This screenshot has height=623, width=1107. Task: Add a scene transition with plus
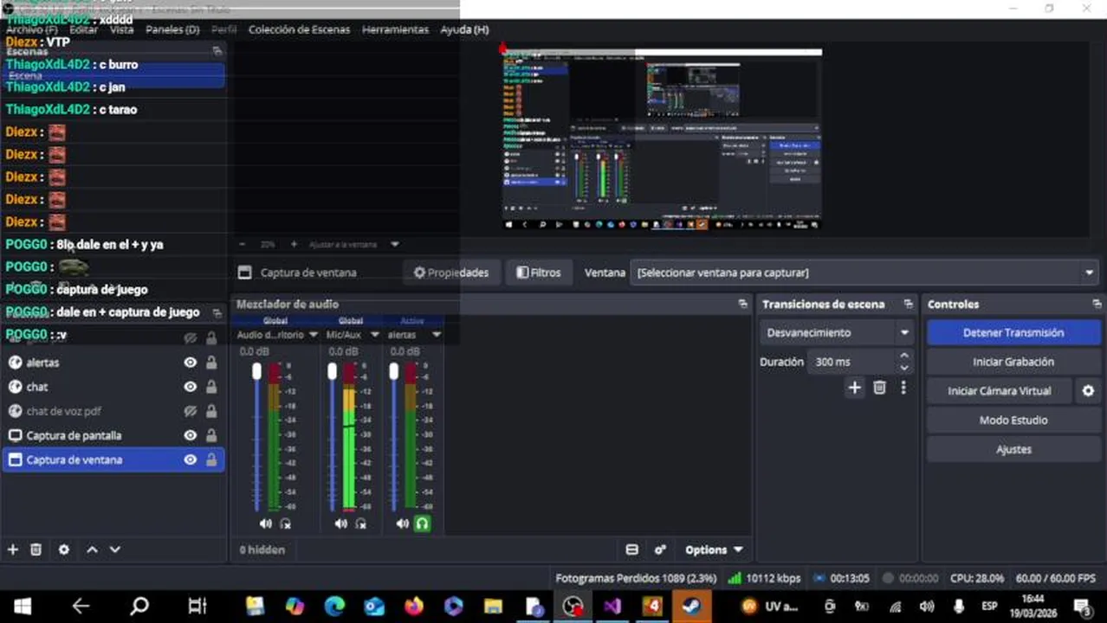(x=854, y=388)
